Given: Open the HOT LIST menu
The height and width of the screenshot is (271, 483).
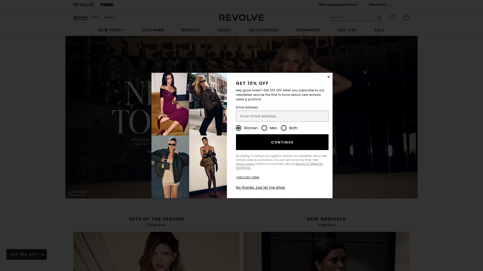Looking at the screenshot, I should pyautogui.click(x=347, y=30).
